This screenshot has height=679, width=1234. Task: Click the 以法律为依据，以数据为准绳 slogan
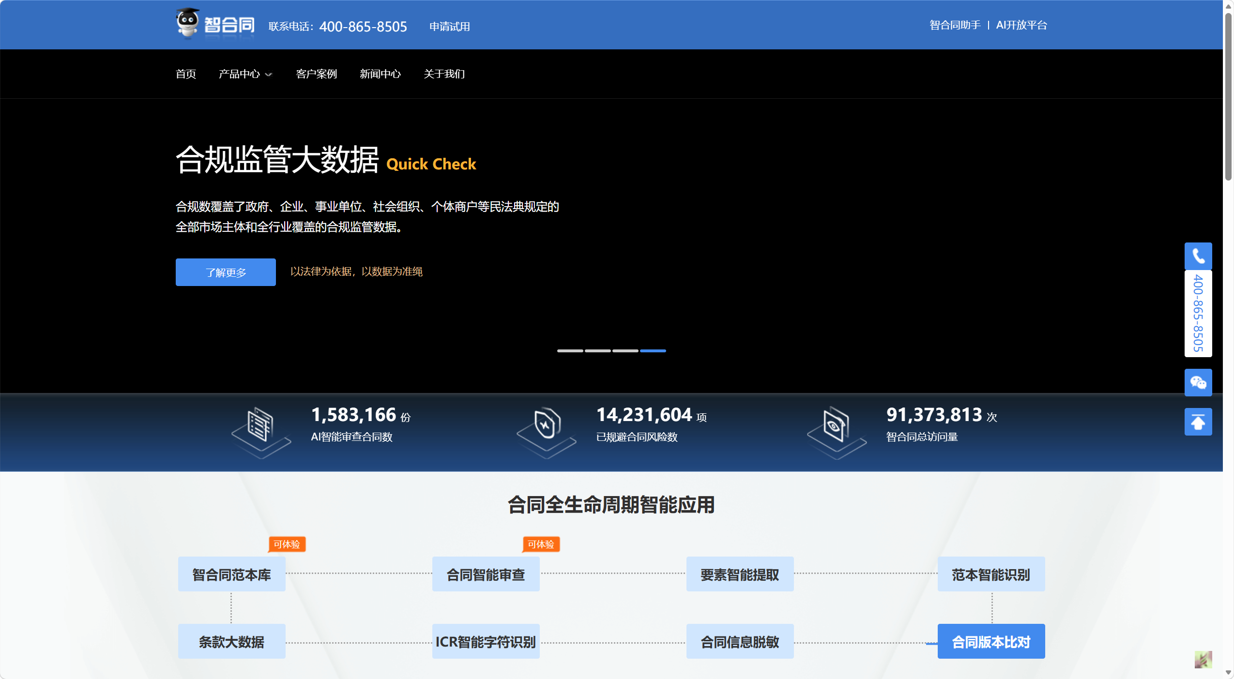pos(356,272)
